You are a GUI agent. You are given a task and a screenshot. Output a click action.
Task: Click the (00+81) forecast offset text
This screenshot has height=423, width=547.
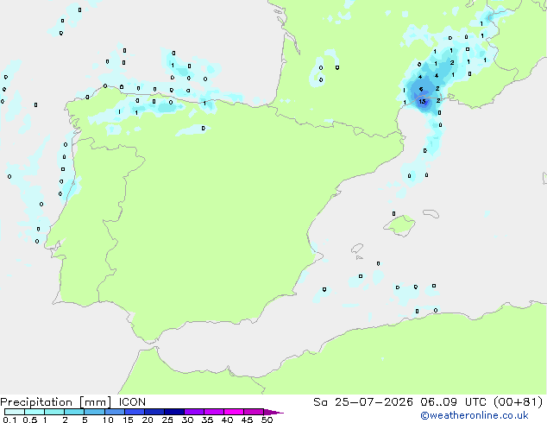518,402
